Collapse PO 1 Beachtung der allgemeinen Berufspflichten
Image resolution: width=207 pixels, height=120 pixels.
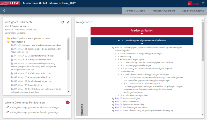pos(142,41)
